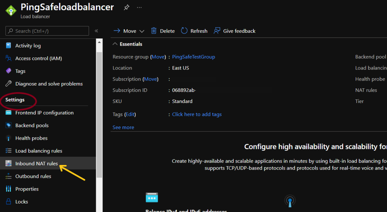The width and height of the screenshot is (387, 212).
Task: Focus the Search (Ctrl+/) input box
Action: click(50, 31)
